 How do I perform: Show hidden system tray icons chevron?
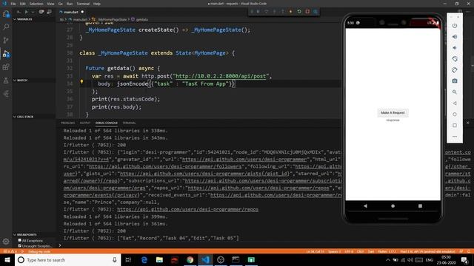click(x=388, y=260)
